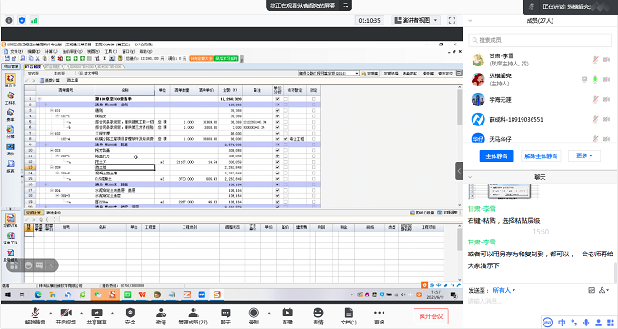Toggle recording with 录制 button
Image resolution: width=618 pixels, height=329 pixels.
(254, 316)
